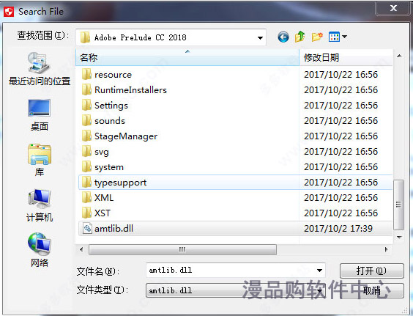Open Network (网络) in the sidebar
The image size is (413, 316).
click(40, 250)
